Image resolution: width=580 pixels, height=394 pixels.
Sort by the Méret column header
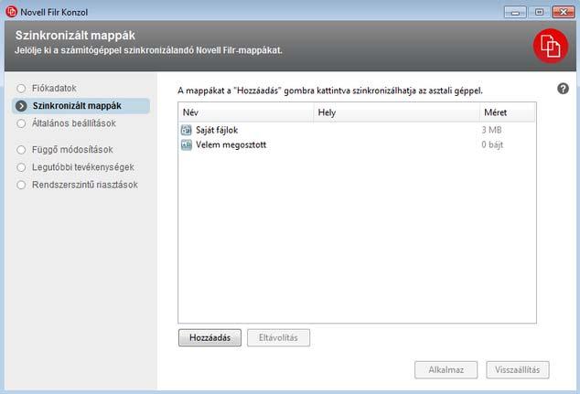(x=507, y=112)
